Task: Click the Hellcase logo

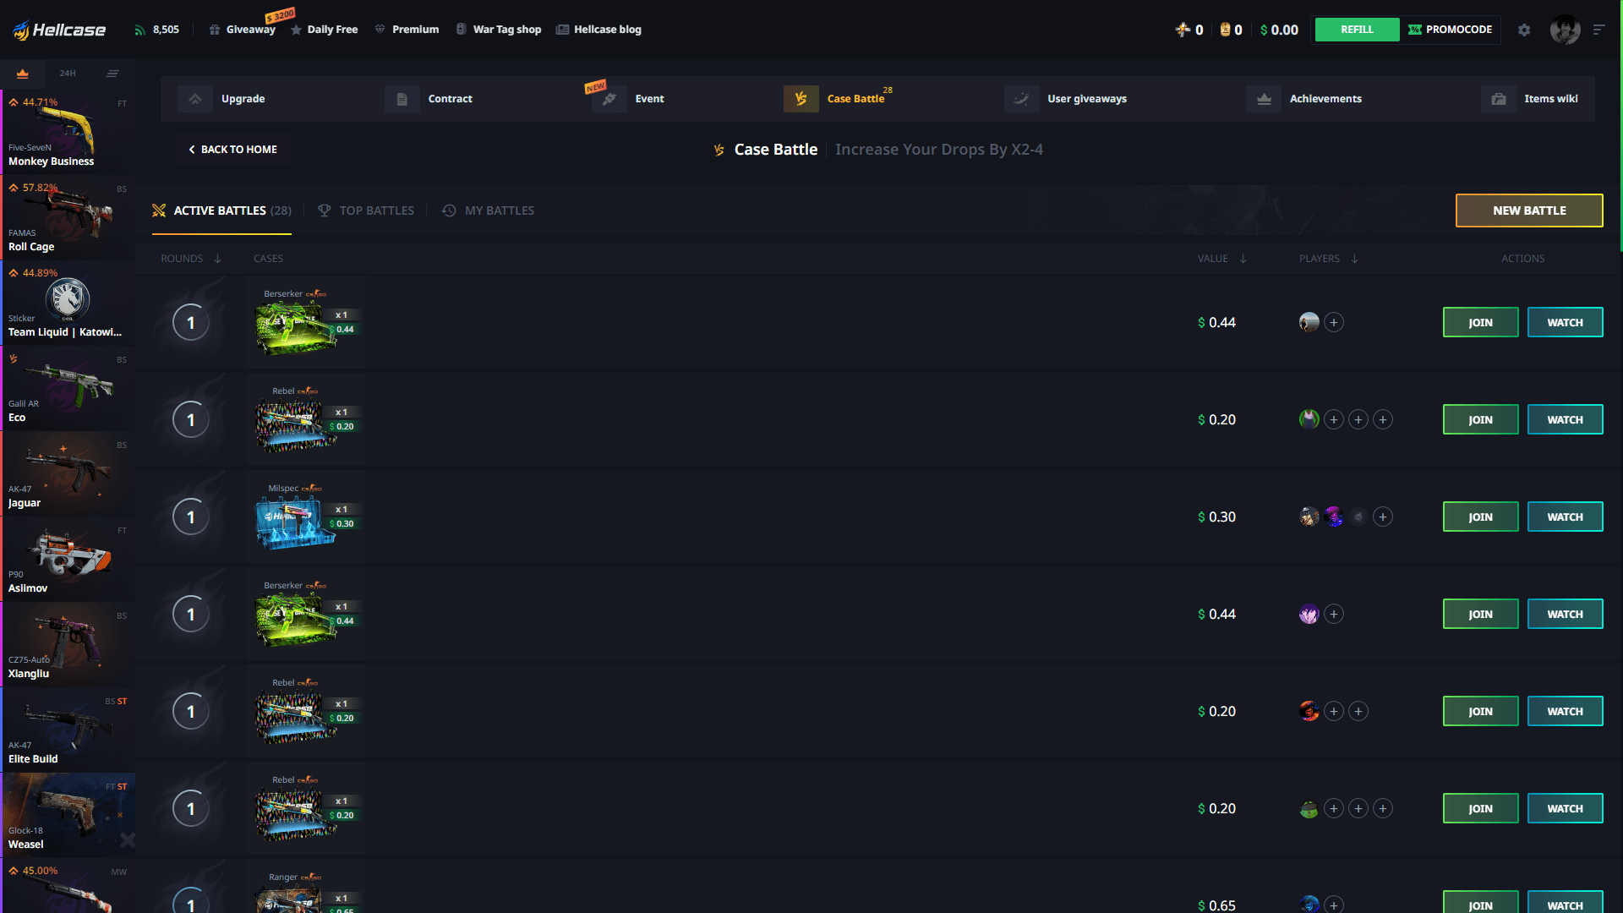Action: (x=59, y=29)
